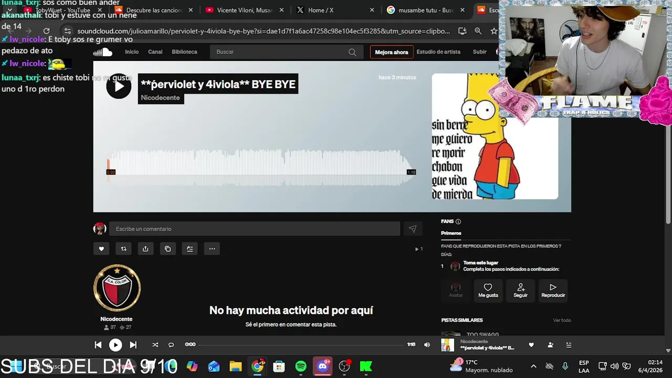Copy the track link with the copy icon

[167, 249]
